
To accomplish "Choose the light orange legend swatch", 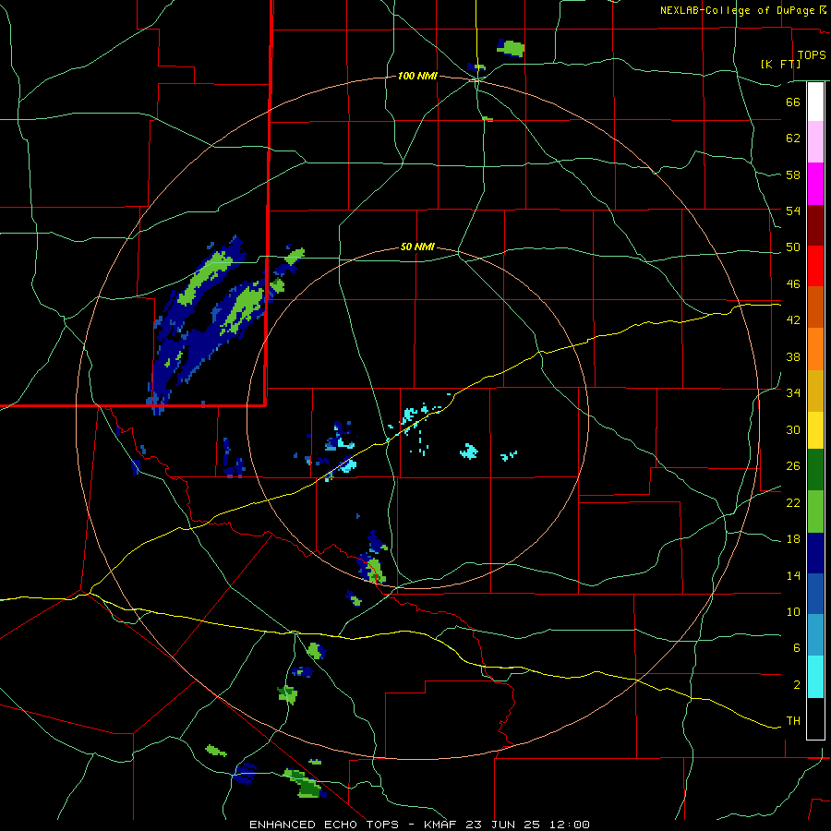I will 815,349.
